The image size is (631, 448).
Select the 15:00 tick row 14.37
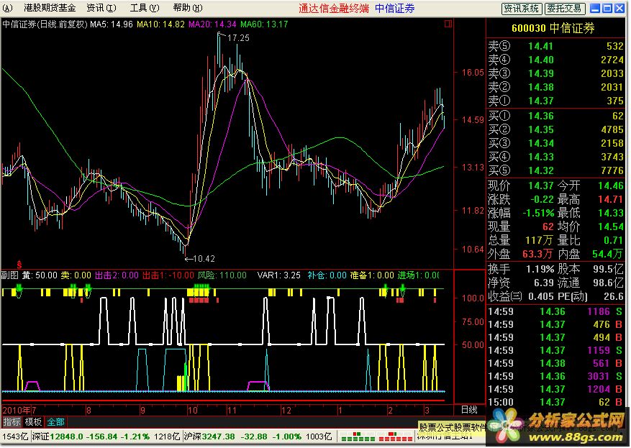(555, 402)
